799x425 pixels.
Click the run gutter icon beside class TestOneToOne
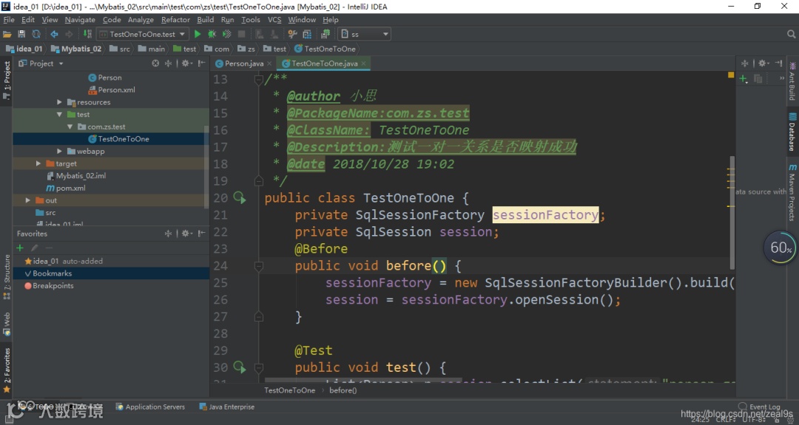240,197
